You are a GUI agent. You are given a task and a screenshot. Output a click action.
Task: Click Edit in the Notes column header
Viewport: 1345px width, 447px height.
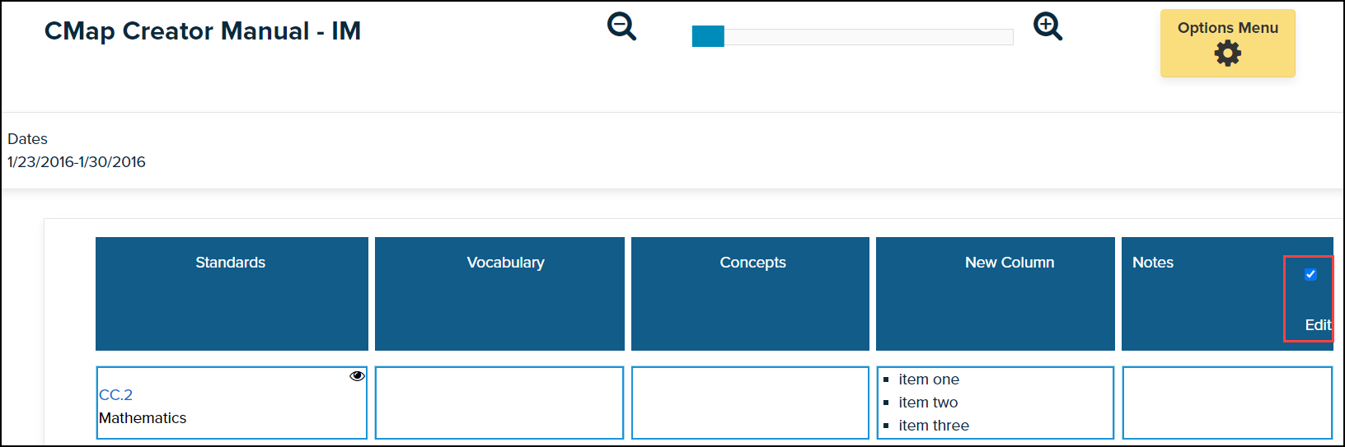[1317, 325]
